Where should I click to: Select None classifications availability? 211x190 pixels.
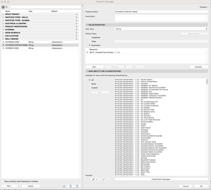[90, 84]
